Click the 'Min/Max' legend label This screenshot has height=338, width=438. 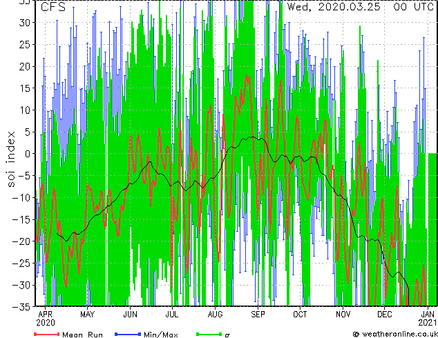(160, 335)
